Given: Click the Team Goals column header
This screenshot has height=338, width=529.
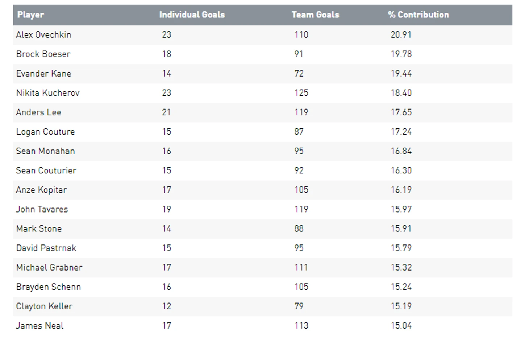Looking at the screenshot, I should [315, 15].
